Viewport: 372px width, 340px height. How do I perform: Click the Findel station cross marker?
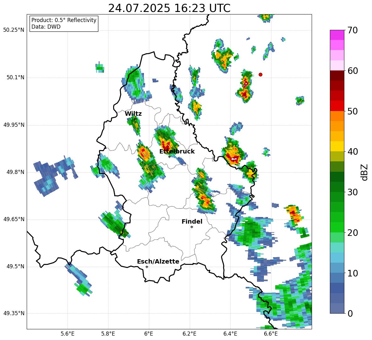(192, 227)
